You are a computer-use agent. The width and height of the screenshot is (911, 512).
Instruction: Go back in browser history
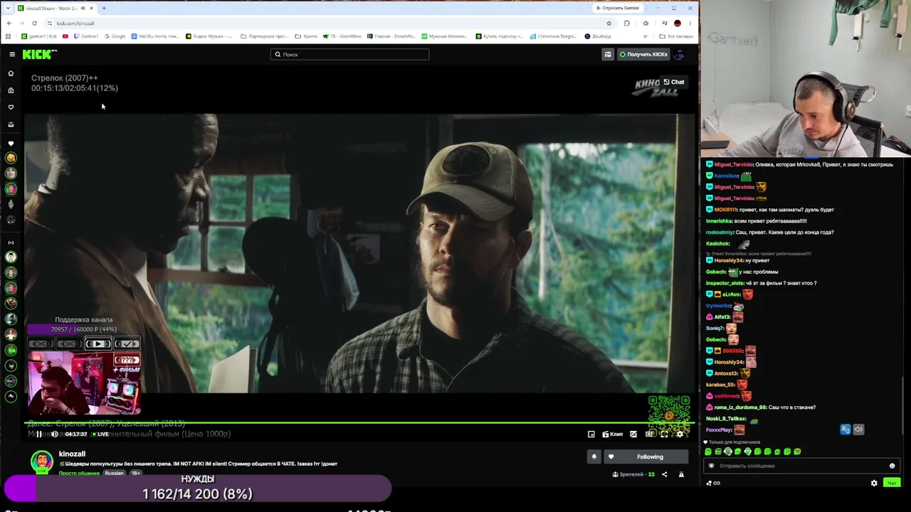pyautogui.click(x=9, y=23)
